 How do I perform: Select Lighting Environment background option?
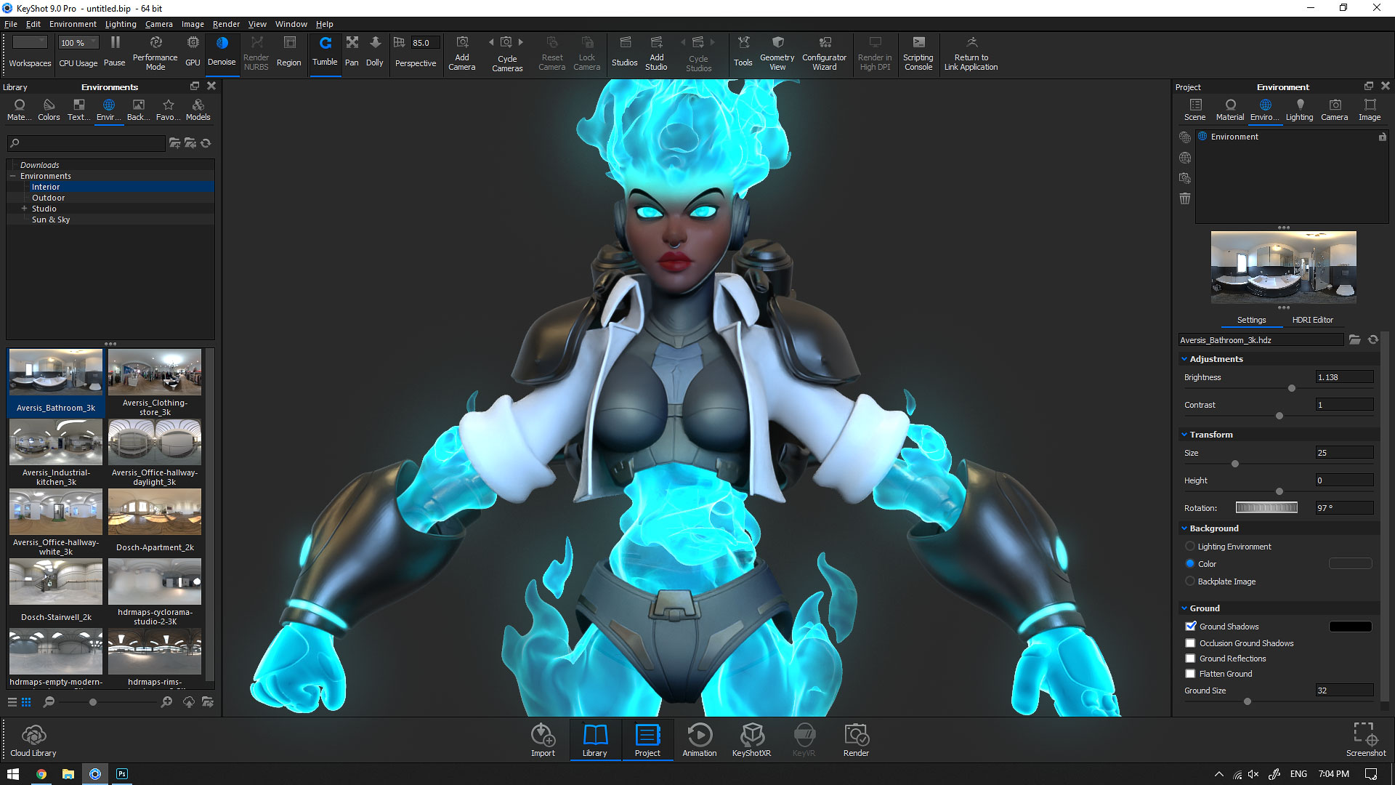click(1190, 547)
